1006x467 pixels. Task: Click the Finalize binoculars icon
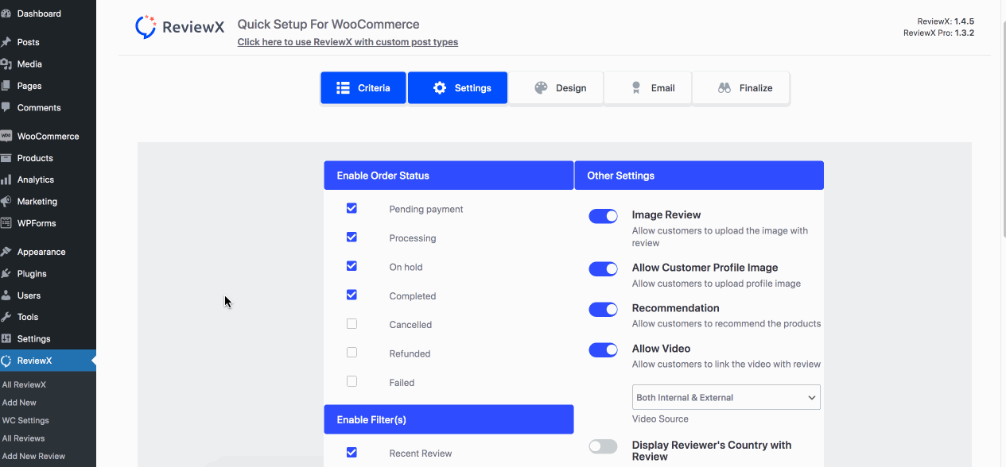[724, 88]
